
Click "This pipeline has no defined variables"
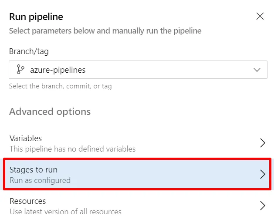[72, 149]
